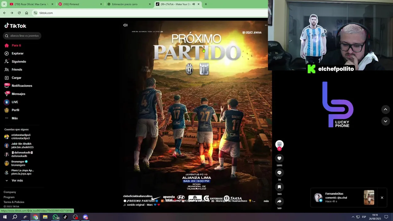Screen dimensions: 393x221
Task: Open the ESP language indicator
Action: pyautogui.click(x=364, y=217)
